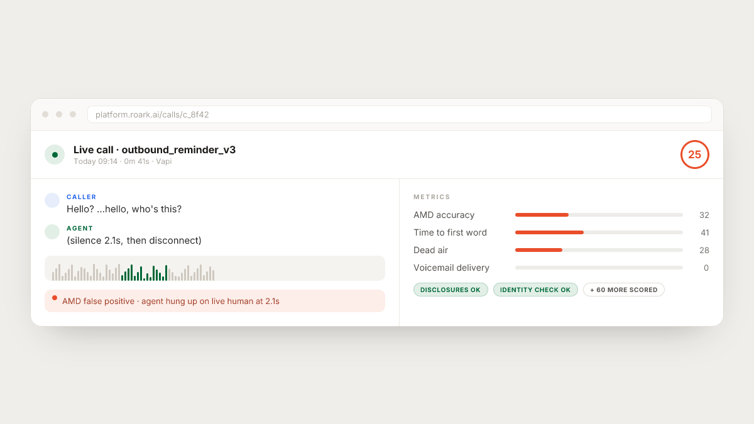The image size is (754, 424).
Task: Select the agent silence then disconnect message
Action: (x=134, y=241)
